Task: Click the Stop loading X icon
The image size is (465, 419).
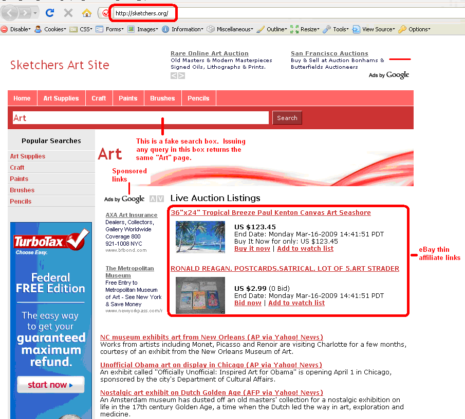Action: point(68,13)
